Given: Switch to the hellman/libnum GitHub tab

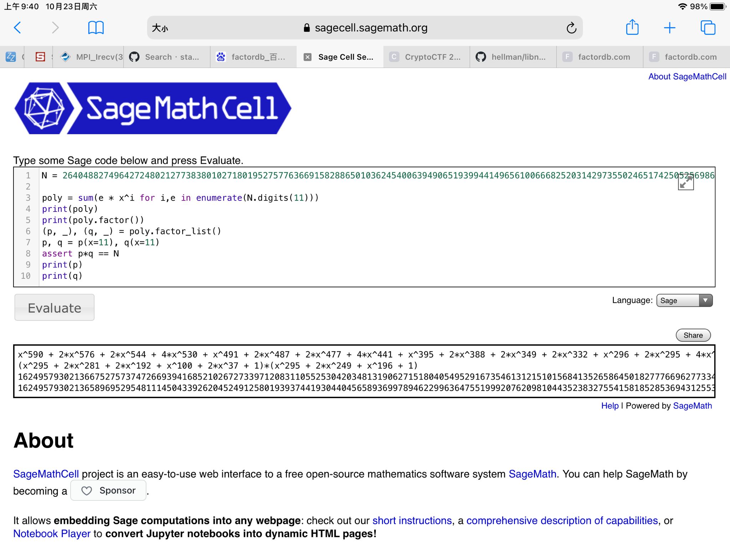Looking at the screenshot, I should 513,57.
